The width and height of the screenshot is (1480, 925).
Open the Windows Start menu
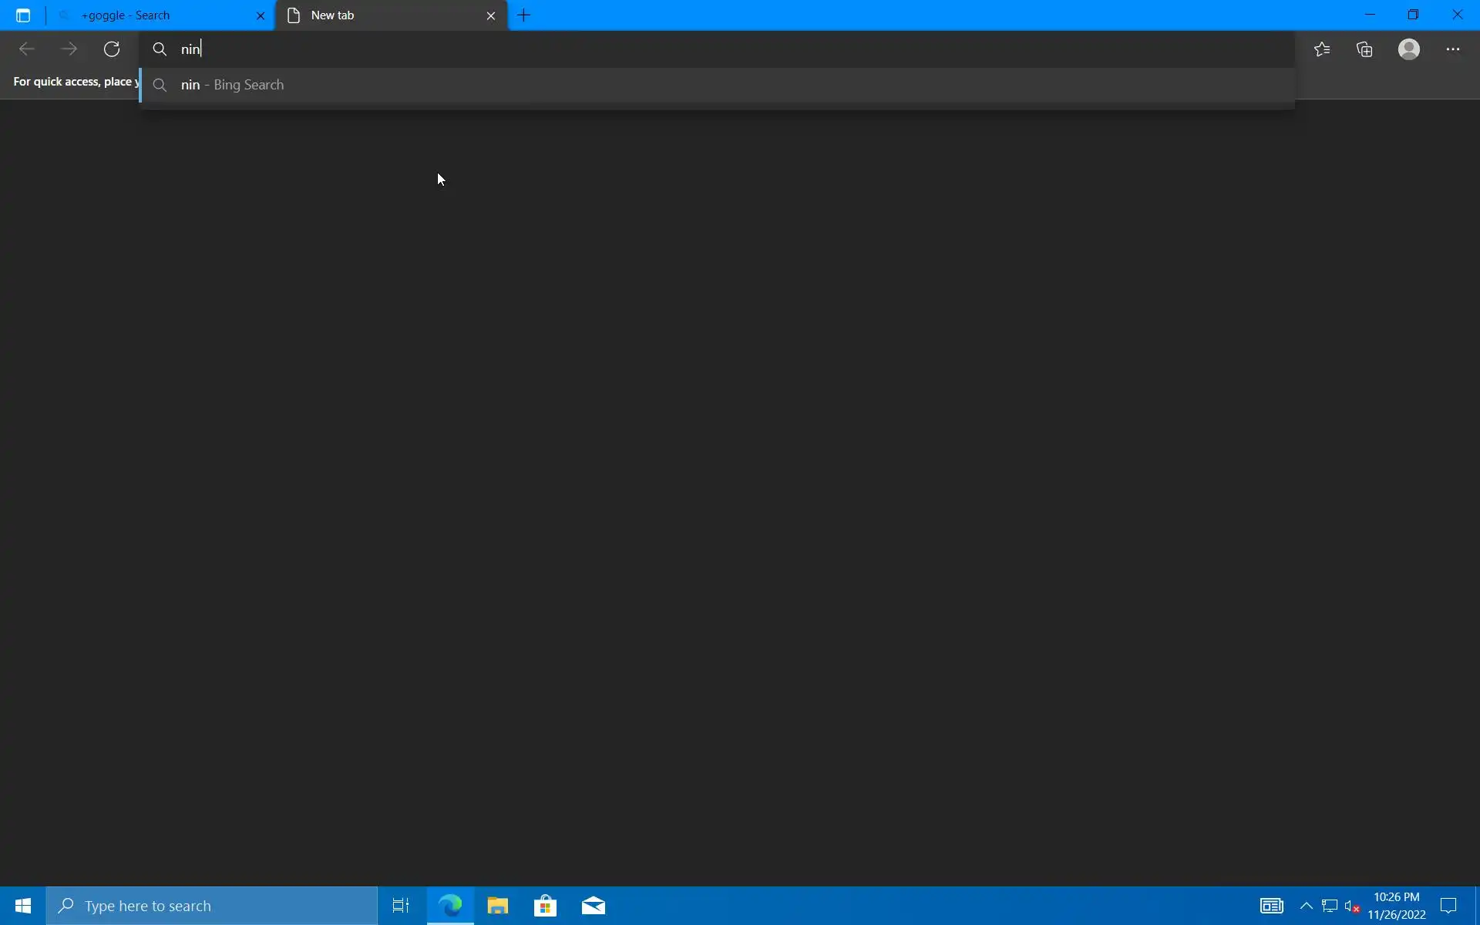point(22,906)
